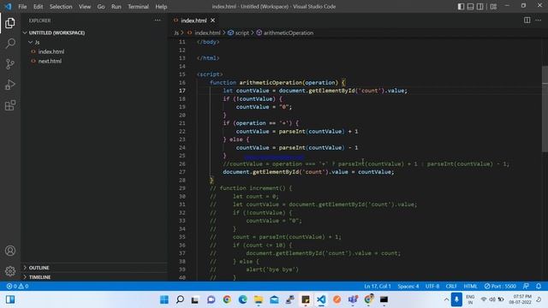Click microphone icon in system tray
The image size is (548, 308).
[x=456, y=299]
